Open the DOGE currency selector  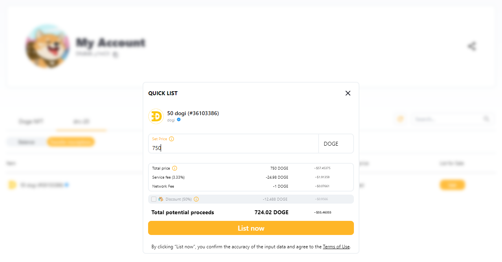click(x=335, y=144)
